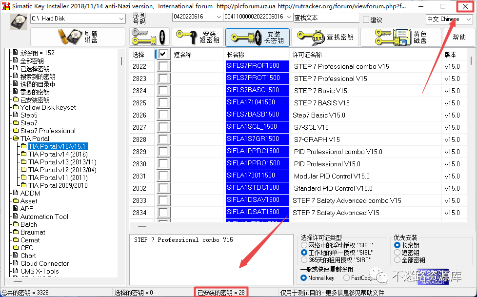Click the key icon button beside 安装短密钥
Viewport: 477px width, 297px height.
point(149,37)
